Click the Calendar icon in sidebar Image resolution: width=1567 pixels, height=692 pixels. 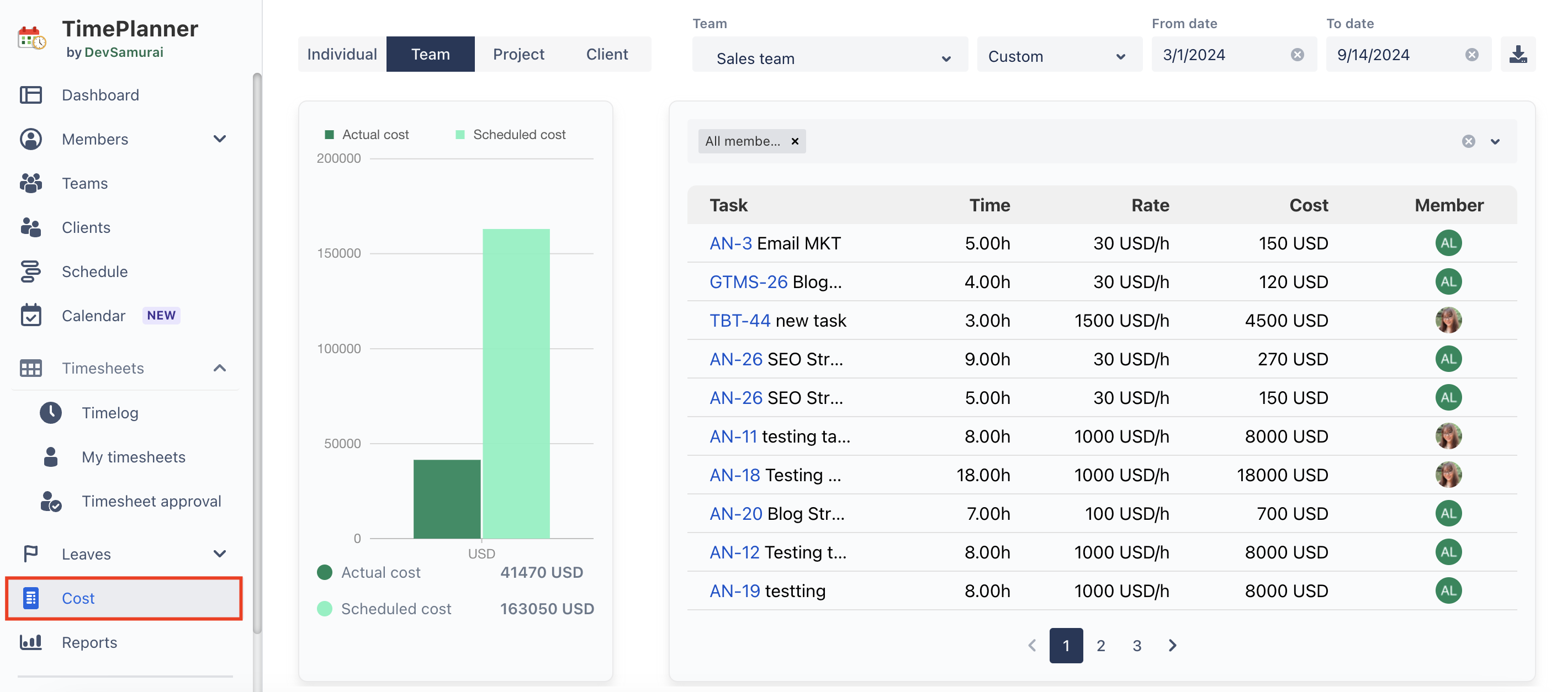(x=30, y=316)
